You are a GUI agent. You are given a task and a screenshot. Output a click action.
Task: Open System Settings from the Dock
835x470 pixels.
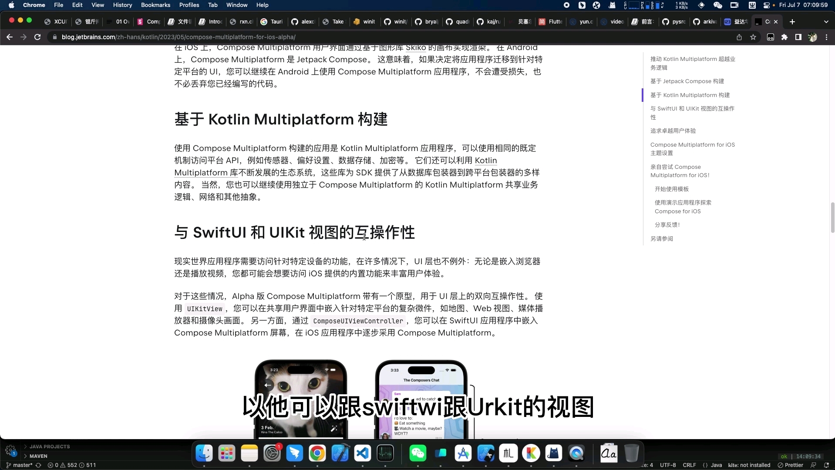(x=272, y=453)
